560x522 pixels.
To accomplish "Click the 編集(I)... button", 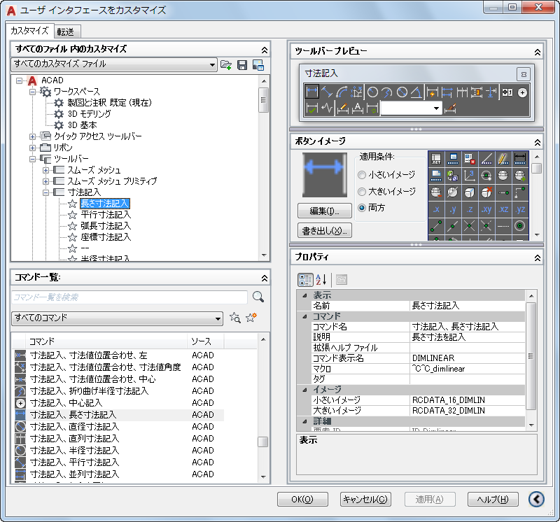I will tap(324, 211).
